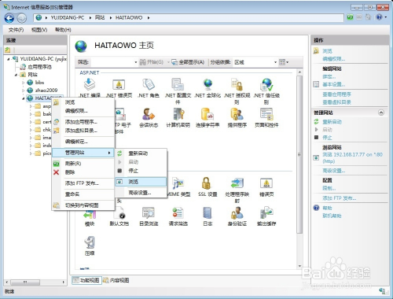
Task: Open the .NET 错误页 feature icon
Action: point(119,84)
